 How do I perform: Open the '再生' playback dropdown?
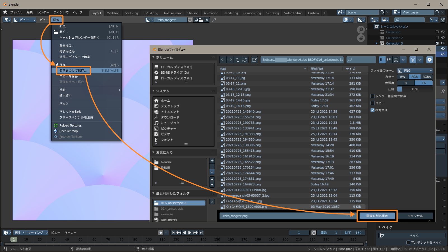click(x=20, y=233)
